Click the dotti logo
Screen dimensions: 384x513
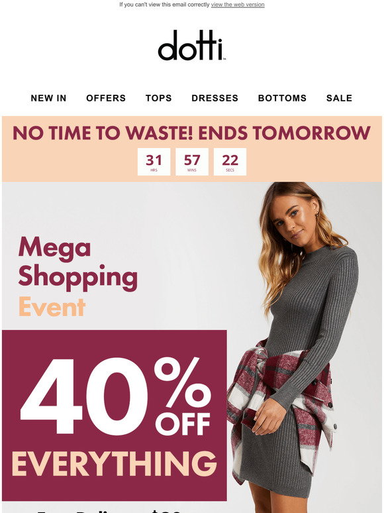[x=192, y=45]
